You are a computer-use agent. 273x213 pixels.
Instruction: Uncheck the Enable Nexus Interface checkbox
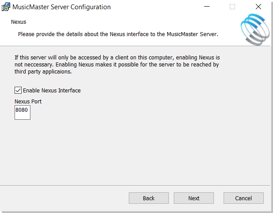[x=18, y=90]
